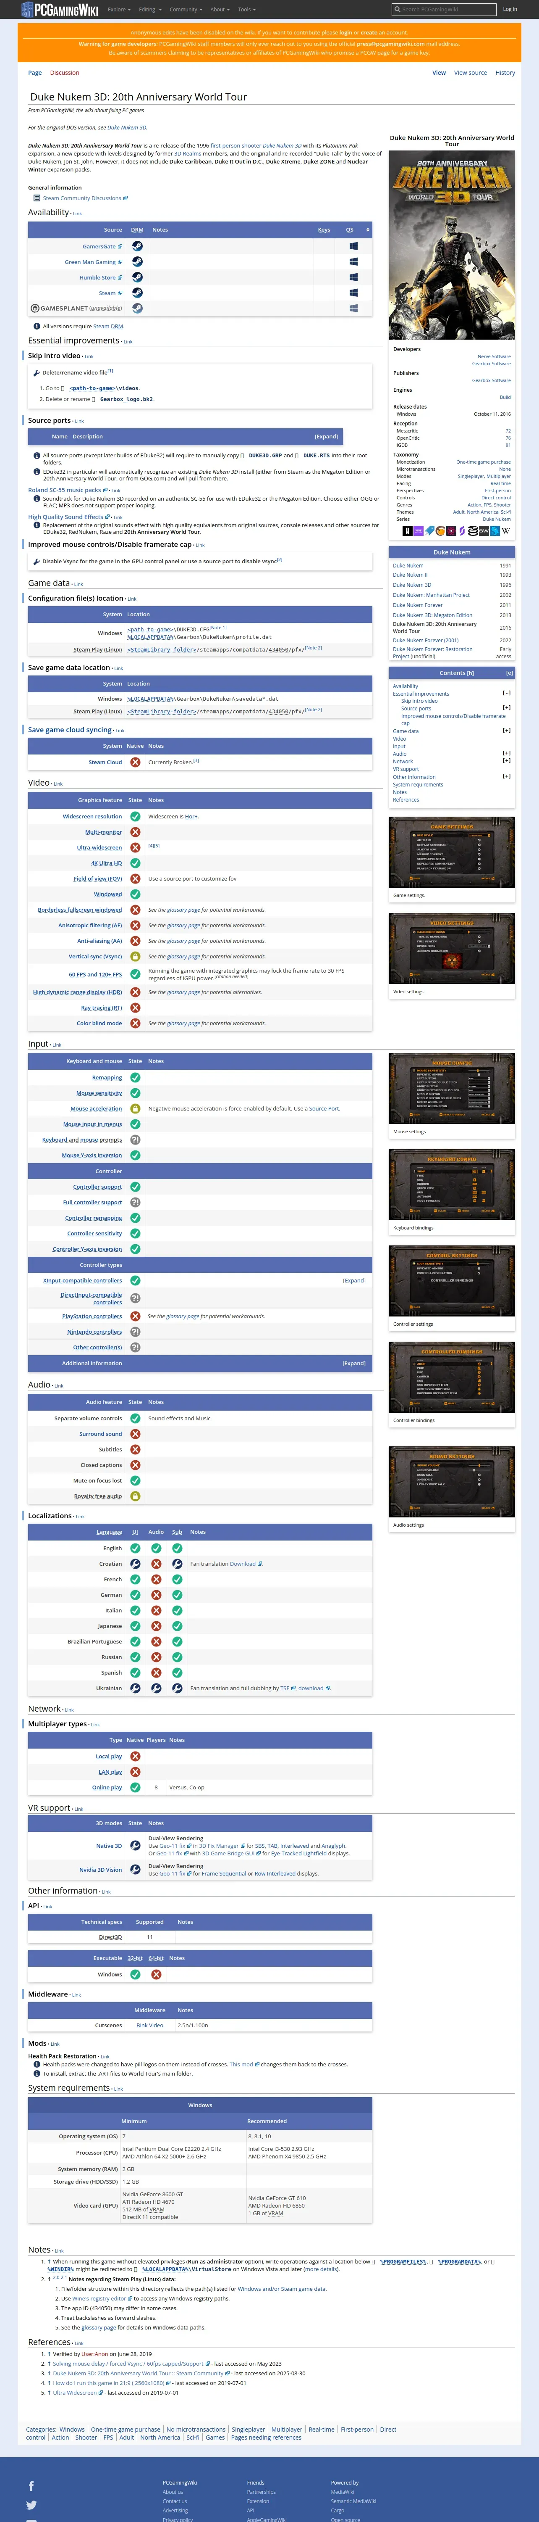Open the IGDB icon in infobox

coord(419,530)
